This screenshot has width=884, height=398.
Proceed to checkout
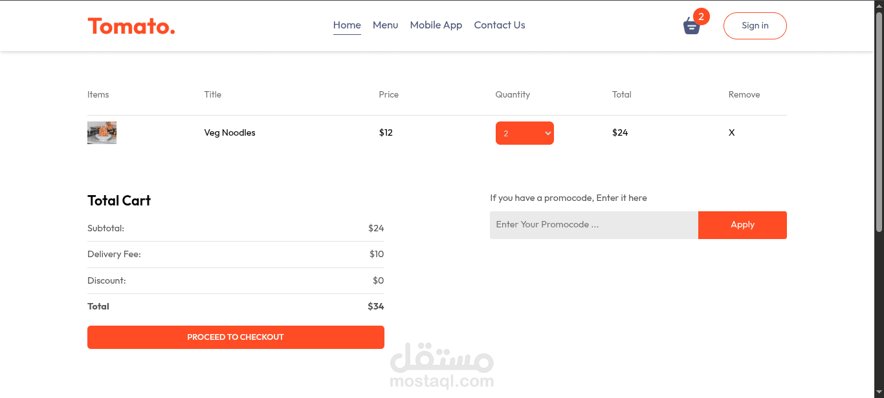(x=236, y=337)
